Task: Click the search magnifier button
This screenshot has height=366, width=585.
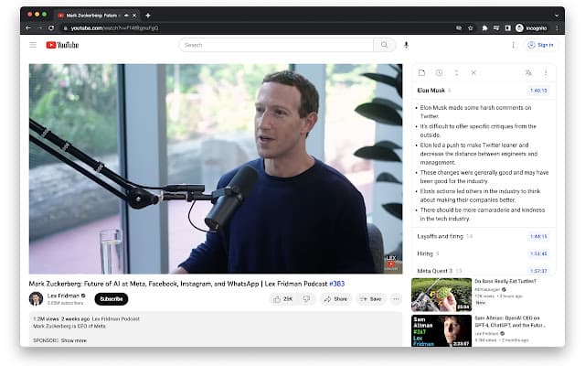Action: pos(385,45)
